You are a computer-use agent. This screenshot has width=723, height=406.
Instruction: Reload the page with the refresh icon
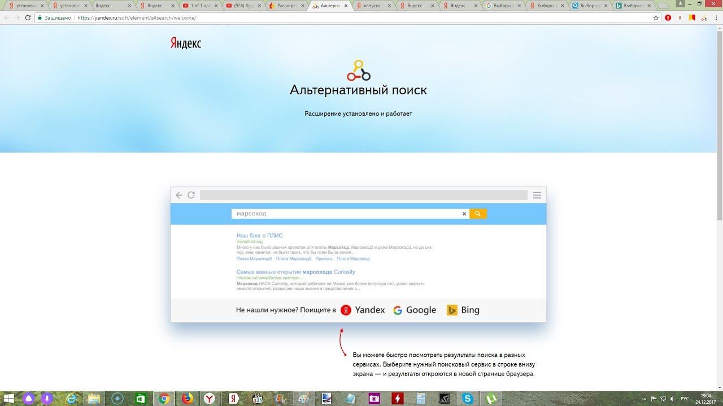[x=28, y=17]
